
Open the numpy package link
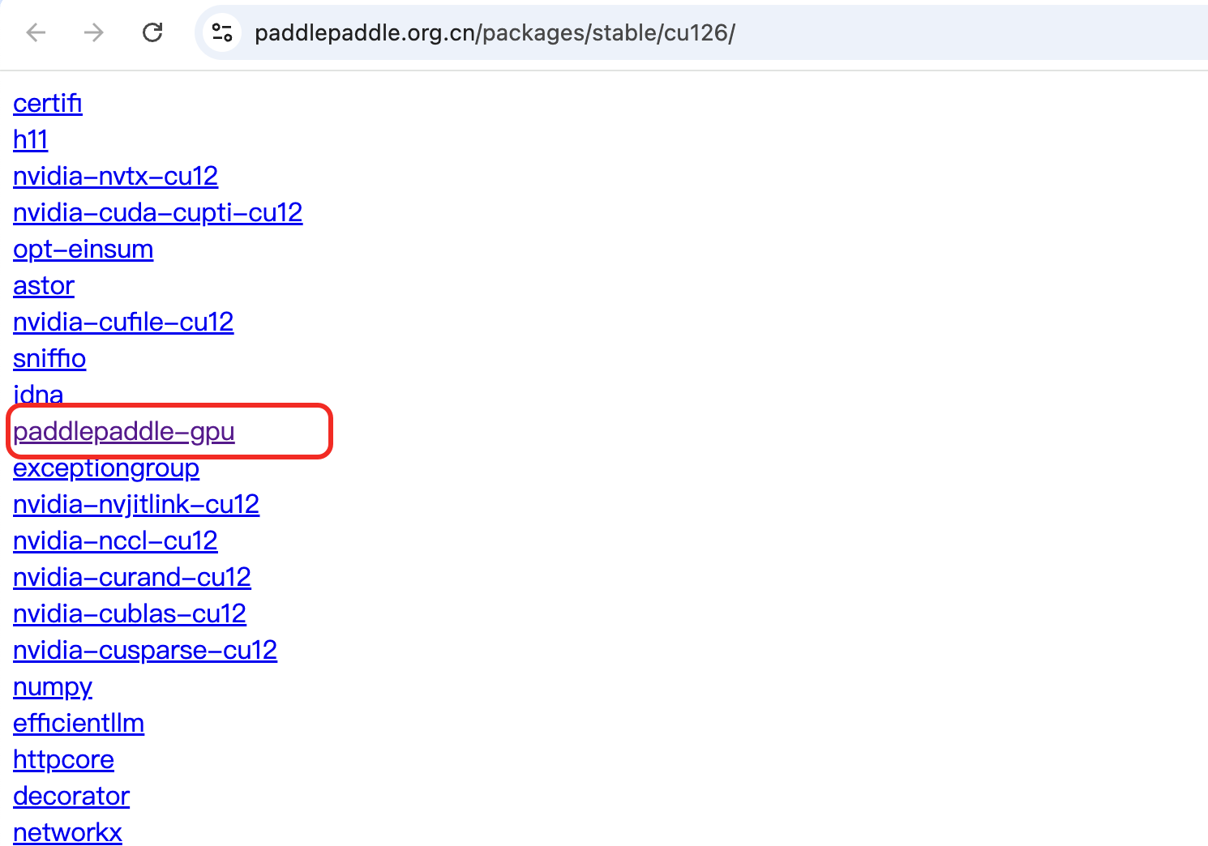(x=53, y=687)
